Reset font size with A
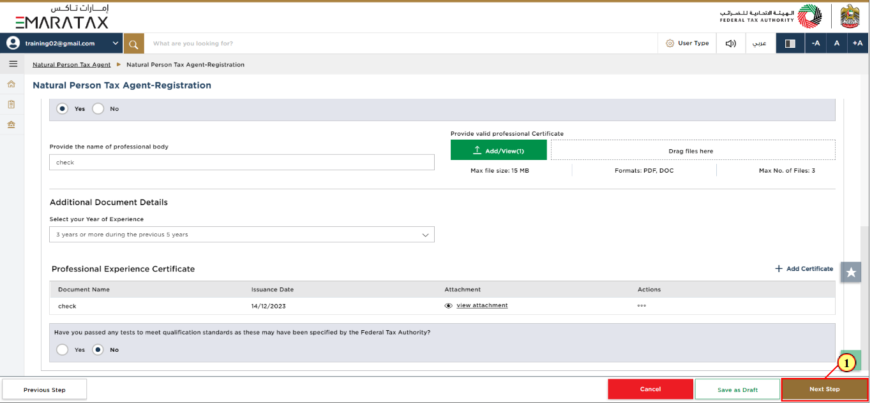The height and width of the screenshot is (406, 872). (836, 43)
